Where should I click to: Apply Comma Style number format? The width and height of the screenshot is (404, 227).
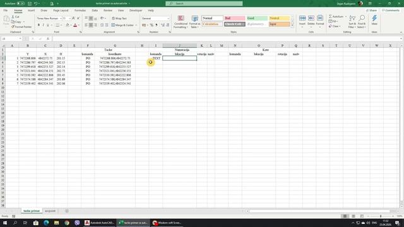pyautogui.click(x=157, y=25)
